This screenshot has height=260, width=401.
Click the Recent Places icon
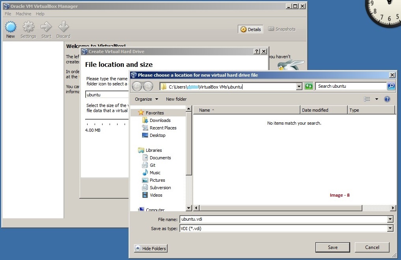click(145, 127)
